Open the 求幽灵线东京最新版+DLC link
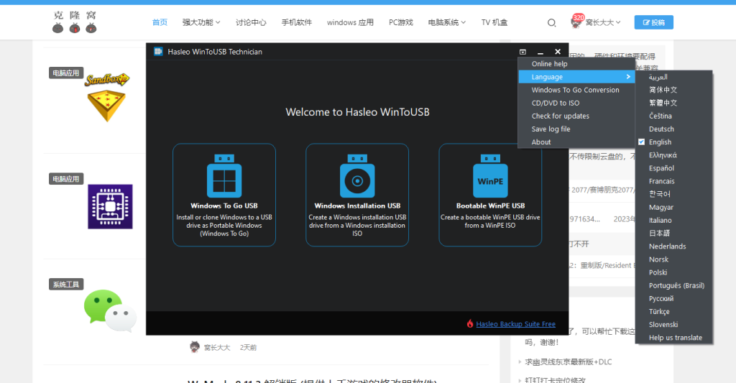 coord(568,362)
